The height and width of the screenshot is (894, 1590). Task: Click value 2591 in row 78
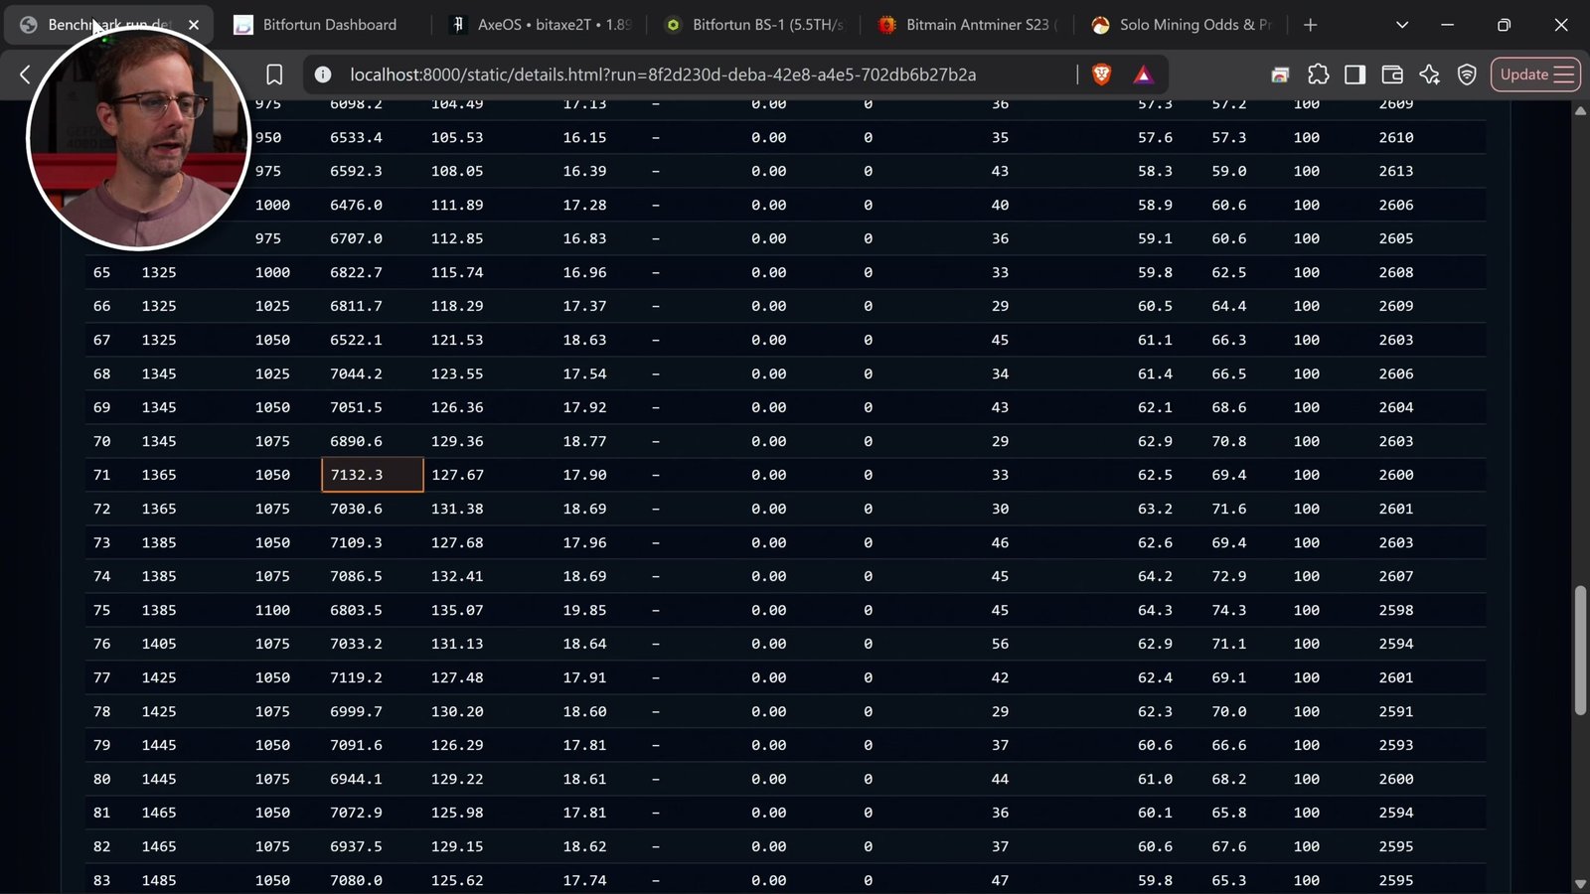click(1396, 711)
